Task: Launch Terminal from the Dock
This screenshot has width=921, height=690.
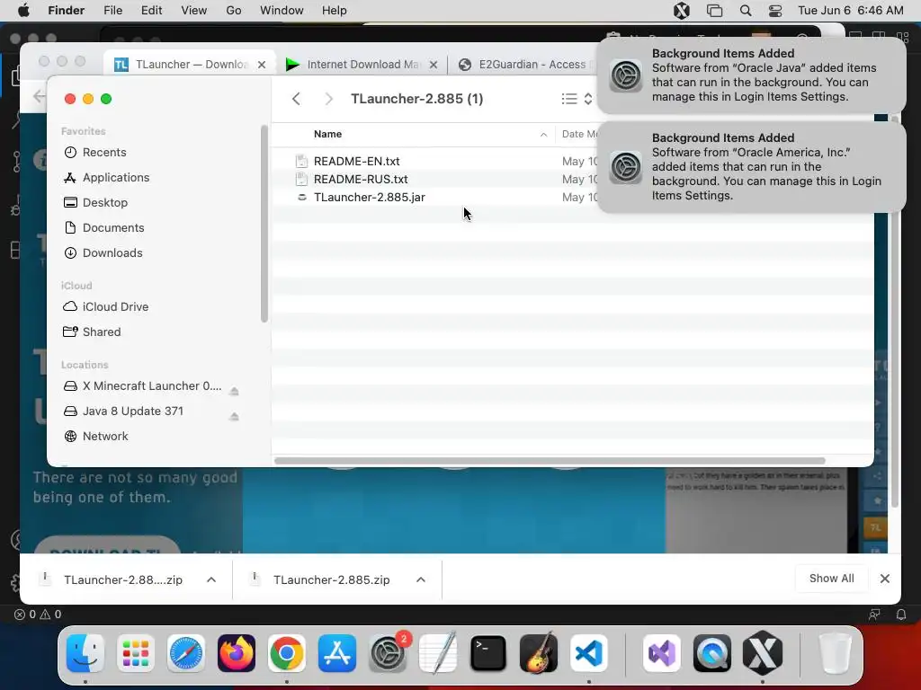Action: coord(488,653)
